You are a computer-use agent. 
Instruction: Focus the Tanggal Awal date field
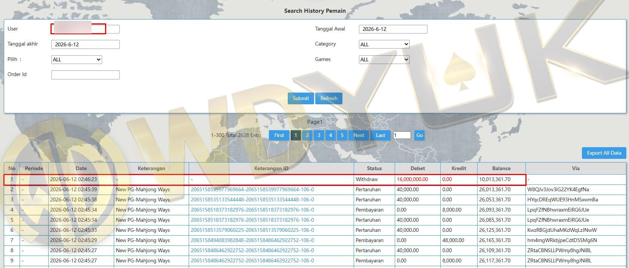(393, 29)
